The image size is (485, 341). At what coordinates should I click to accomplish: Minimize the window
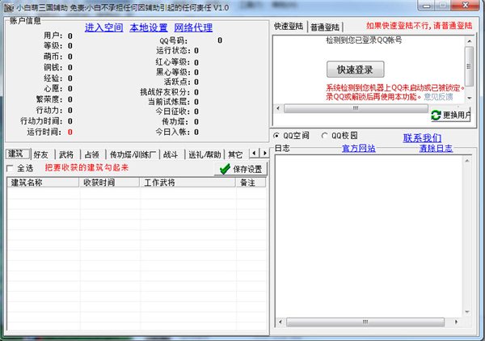[426, 6]
